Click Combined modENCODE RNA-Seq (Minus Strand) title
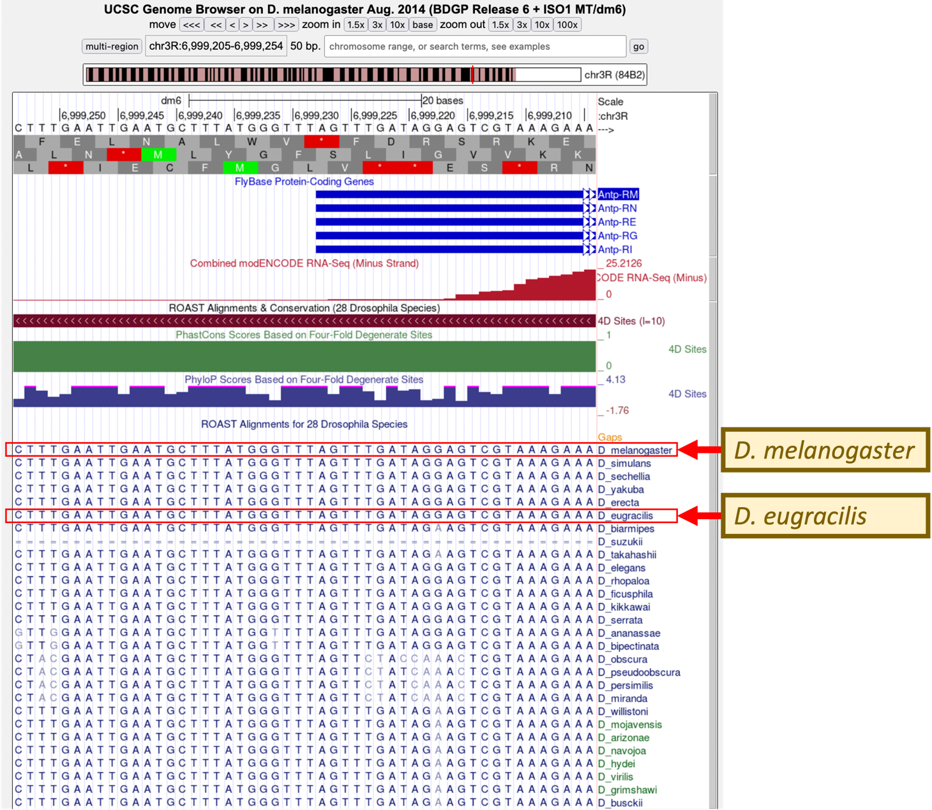 pyautogui.click(x=304, y=263)
